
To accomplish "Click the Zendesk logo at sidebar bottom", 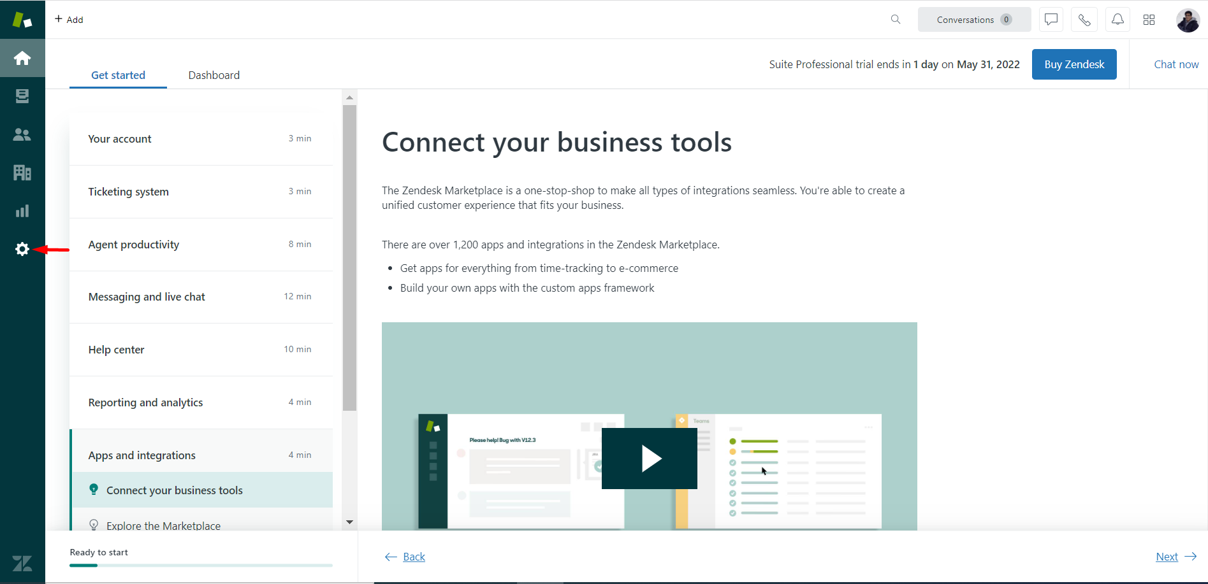I will [x=22, y=564].
